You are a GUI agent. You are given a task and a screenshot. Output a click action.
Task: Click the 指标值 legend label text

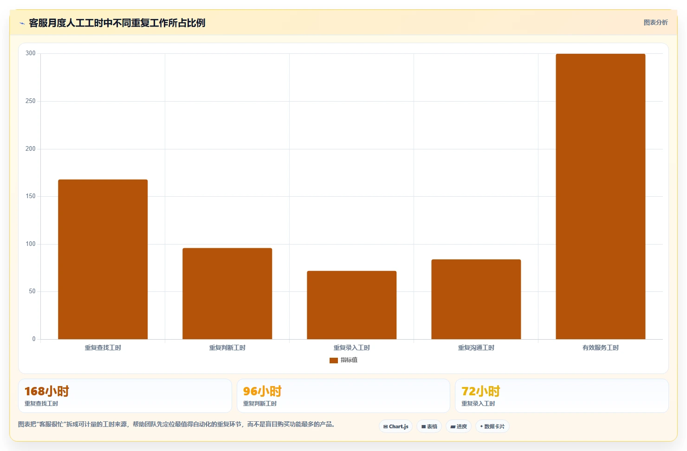[349, 360]
